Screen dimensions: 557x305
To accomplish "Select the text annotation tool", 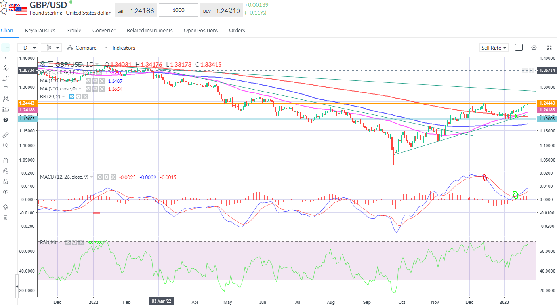I will click(x=6, y=89).
